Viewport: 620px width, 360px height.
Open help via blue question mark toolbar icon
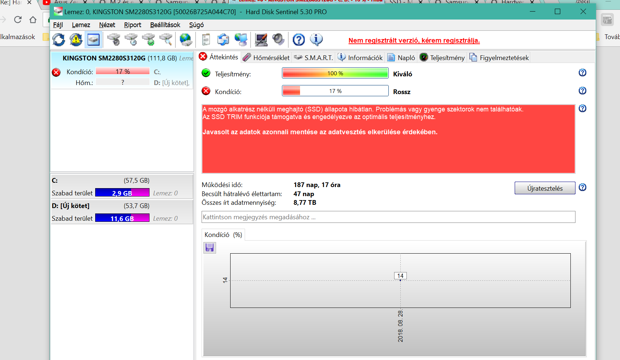pos(299,40)
